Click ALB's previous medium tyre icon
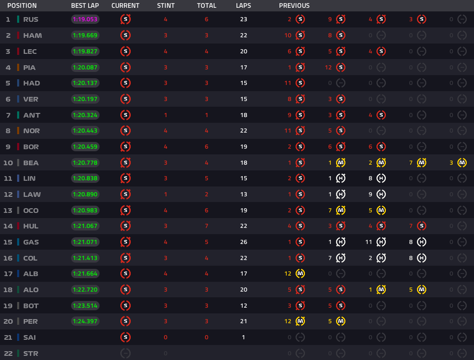This screenshot has width=474, height=360. coord(300,273)
